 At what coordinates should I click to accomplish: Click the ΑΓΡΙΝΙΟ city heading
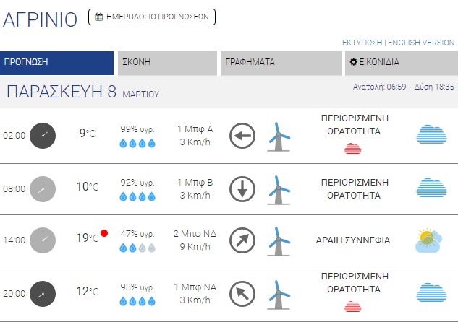click(41, 19)
